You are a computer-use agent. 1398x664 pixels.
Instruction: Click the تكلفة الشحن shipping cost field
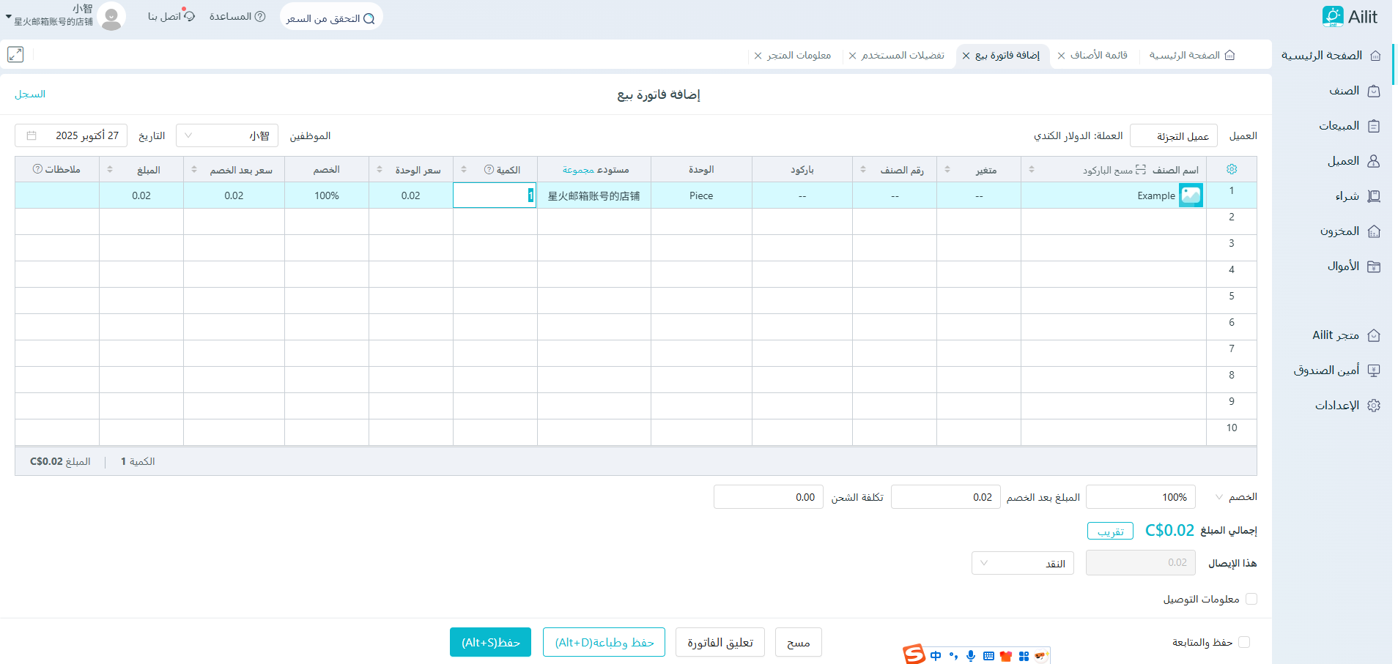click(768, 497)
